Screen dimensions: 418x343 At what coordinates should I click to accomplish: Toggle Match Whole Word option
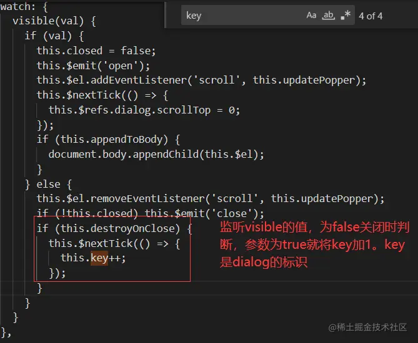pyautogui.click(x=328, y=15)
